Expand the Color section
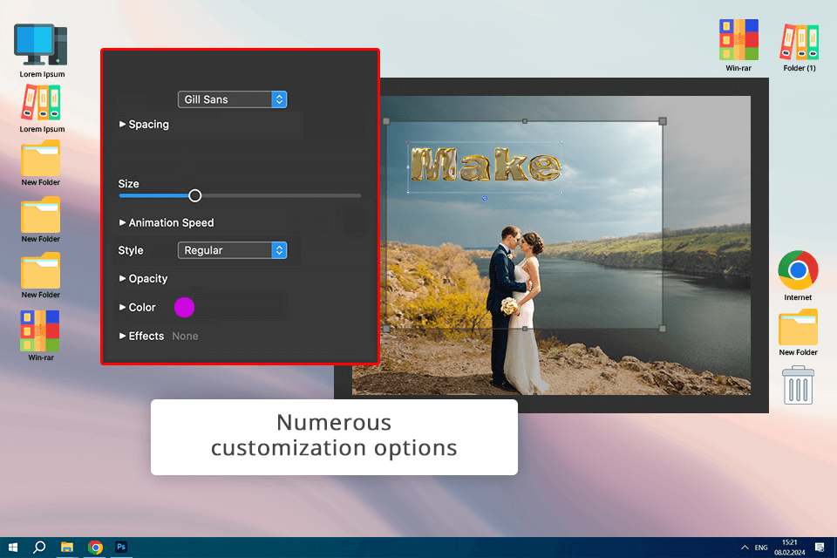Viewport: 837px width, 558px height. coord(137,308)
